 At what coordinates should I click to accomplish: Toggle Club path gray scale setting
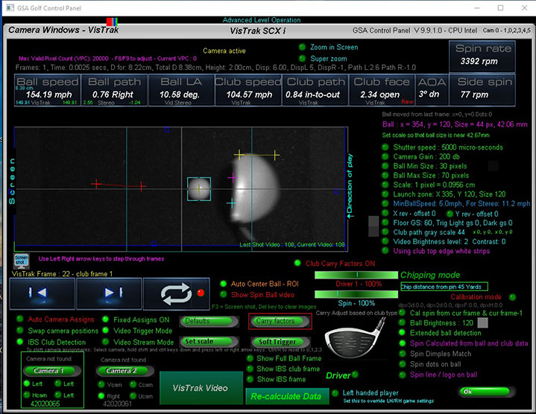point(385,232)
